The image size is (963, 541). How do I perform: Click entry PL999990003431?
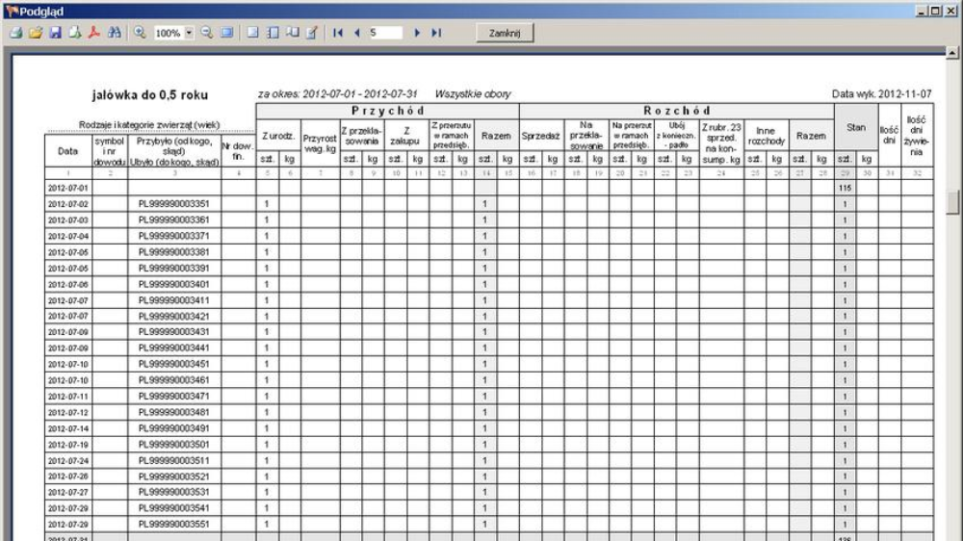click(174, 331)
